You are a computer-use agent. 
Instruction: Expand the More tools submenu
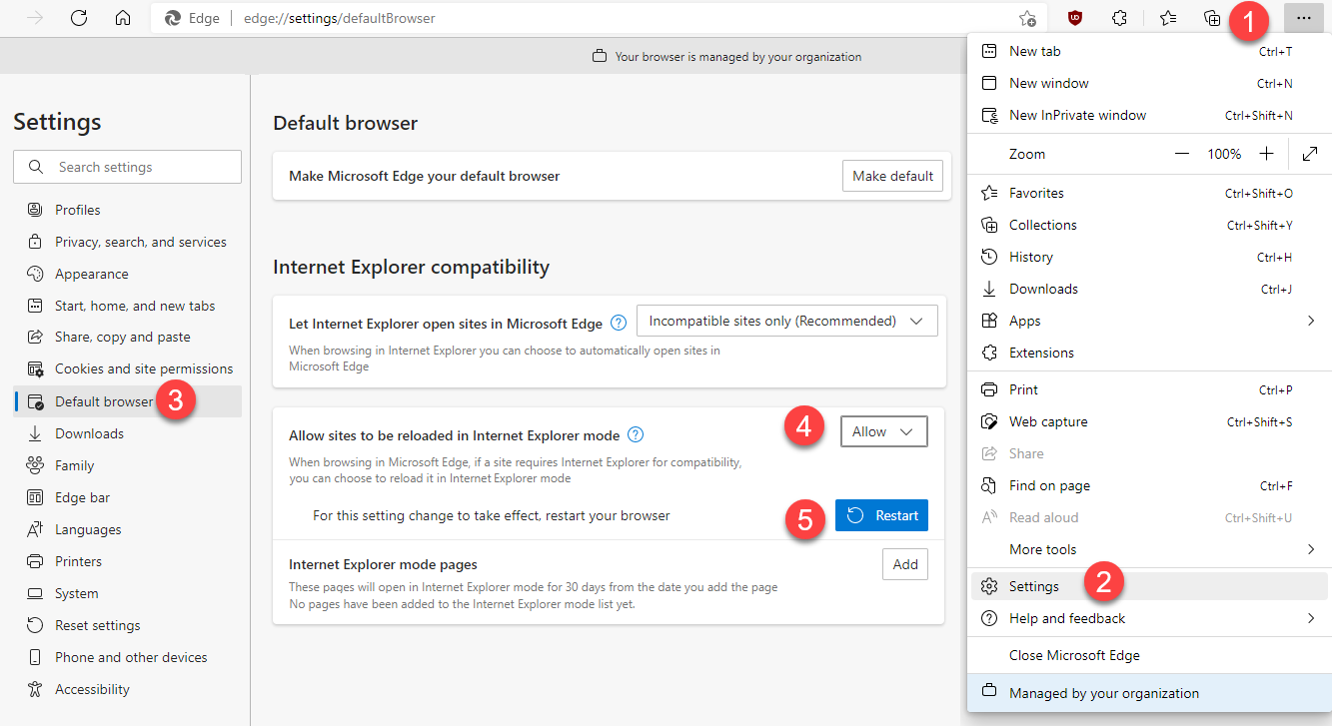pyautogui.click(x=1148, y=549)
